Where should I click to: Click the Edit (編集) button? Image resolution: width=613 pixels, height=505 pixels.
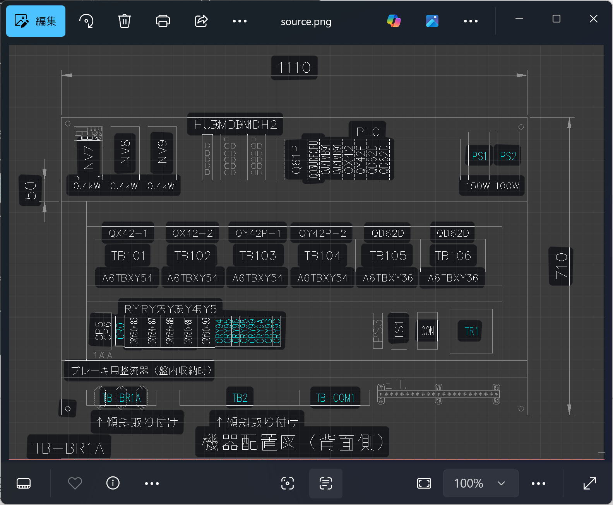pyautogui.click(x=36, y=21)
